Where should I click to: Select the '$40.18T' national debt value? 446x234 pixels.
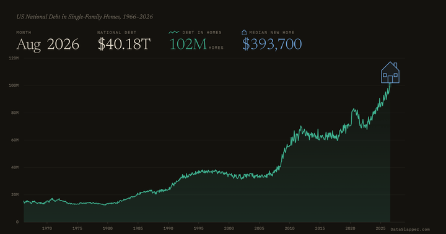click(124, 45)
